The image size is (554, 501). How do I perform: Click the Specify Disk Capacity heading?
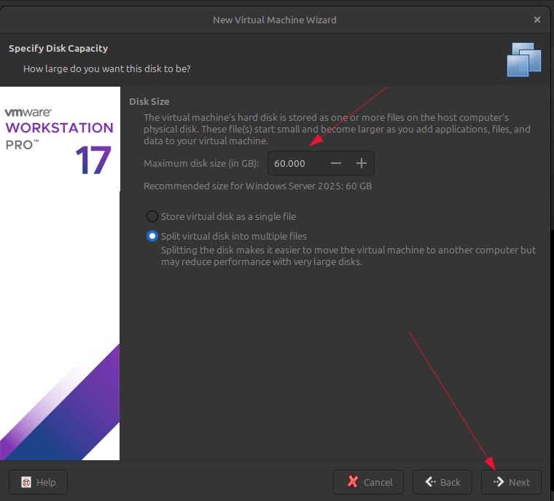(58, 49)
